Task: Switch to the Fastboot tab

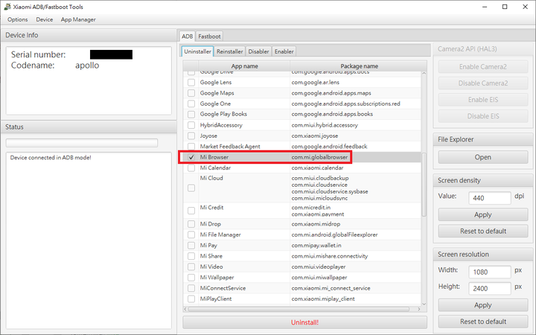Action: coord(209,36)
